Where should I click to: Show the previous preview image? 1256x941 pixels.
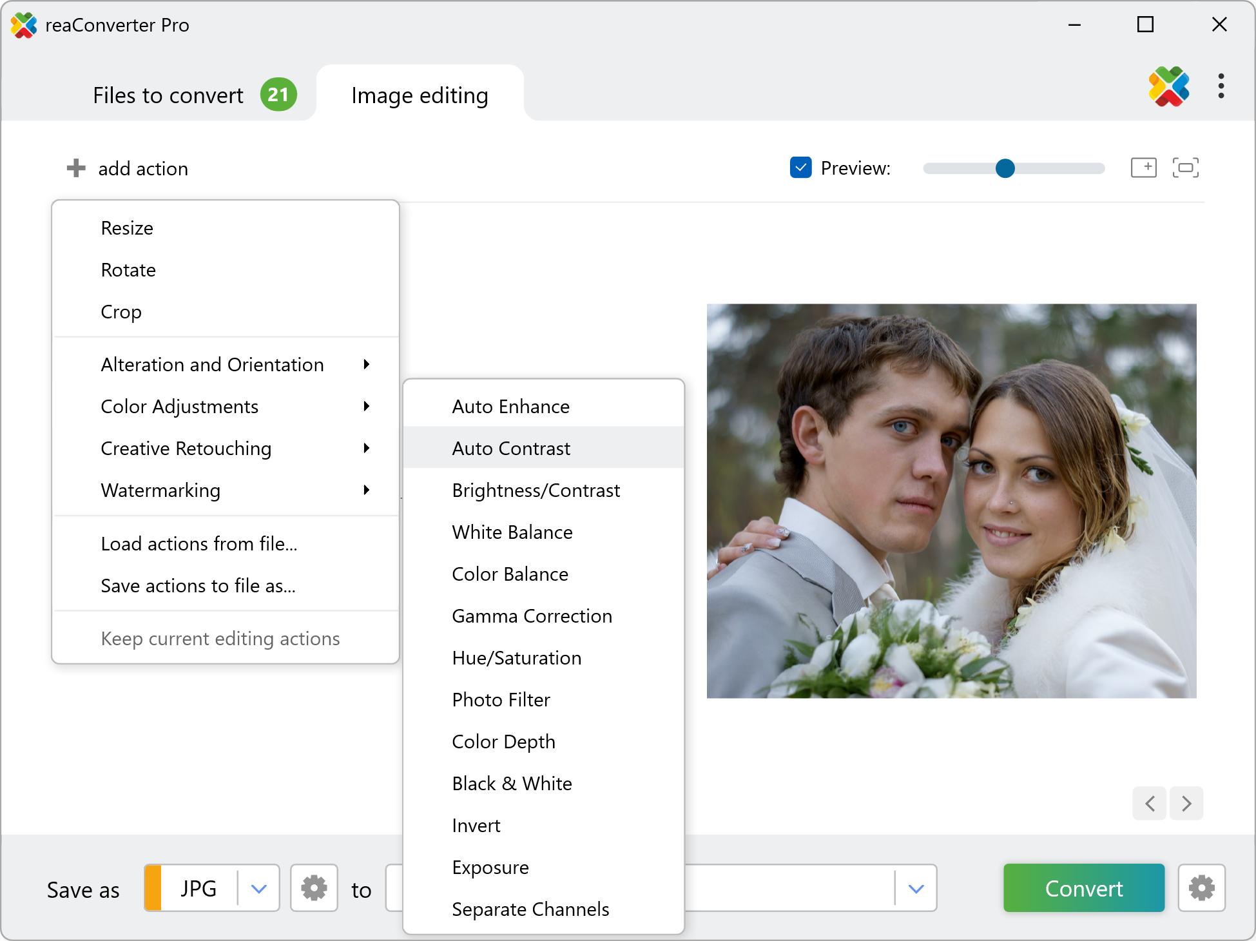click(x=1150, y=803)
